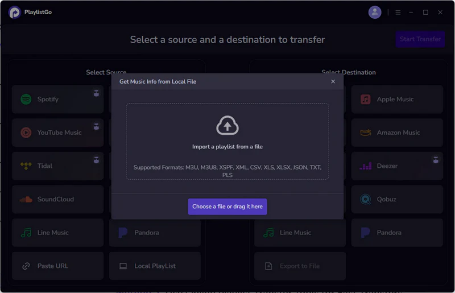Select SoundCloud as the source
Viewport: 455px width, 293px height.
coord(58,199)
